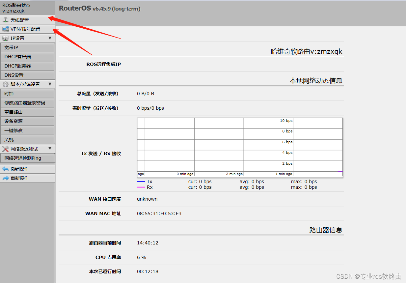Screen dimensions: 406x283
Task: Click the 重新操作 redo button
Action: point(28,178)
